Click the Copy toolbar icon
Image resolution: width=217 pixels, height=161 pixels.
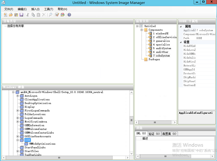pos(33,15)
